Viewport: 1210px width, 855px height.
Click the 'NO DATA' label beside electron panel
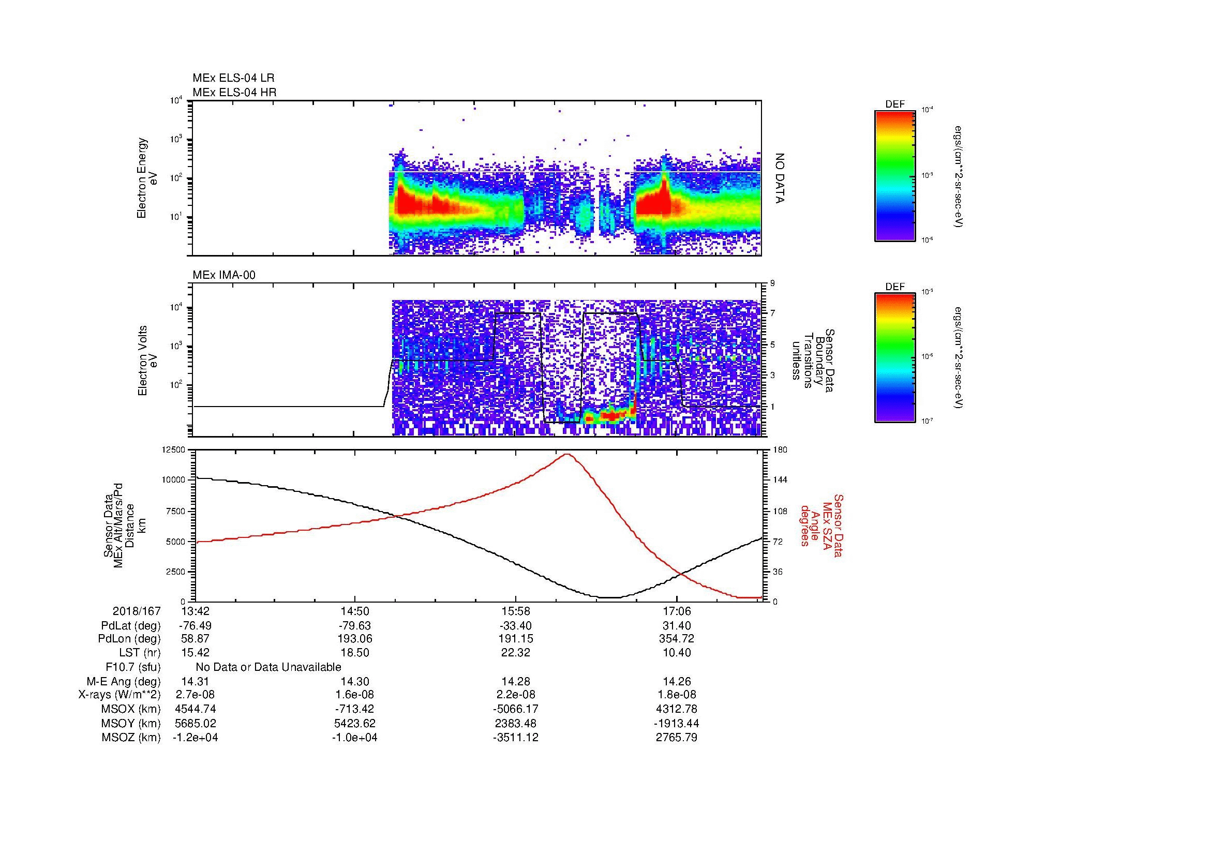coord(780,178)
